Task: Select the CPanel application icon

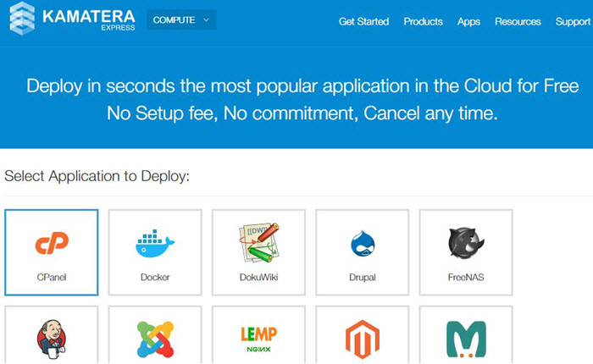Action: (x=52, y=245)
